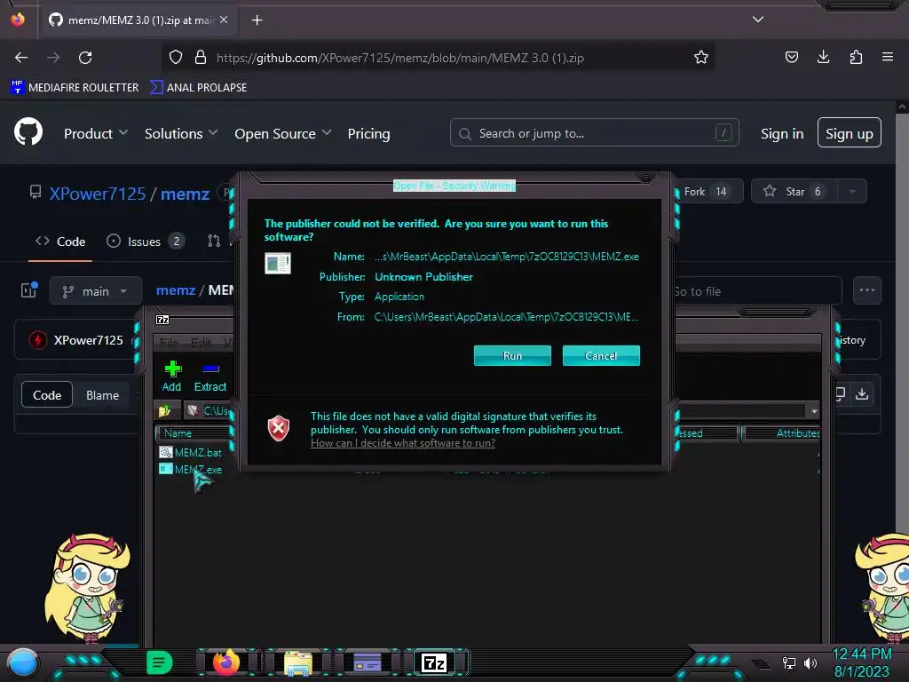
Task: Click the 7-Zip Extract button
Action: pyautogui.click(x=209, y=377)
